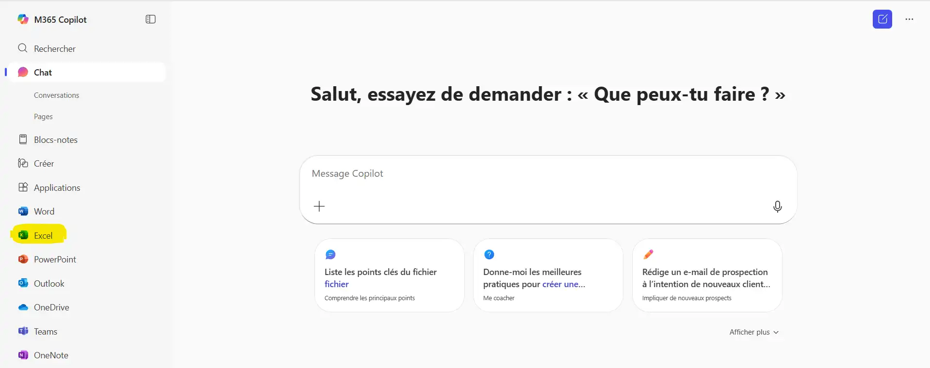Open Conversations under Chat
The width and height of the screenshot is (930, 368).
tap(56, 95)
